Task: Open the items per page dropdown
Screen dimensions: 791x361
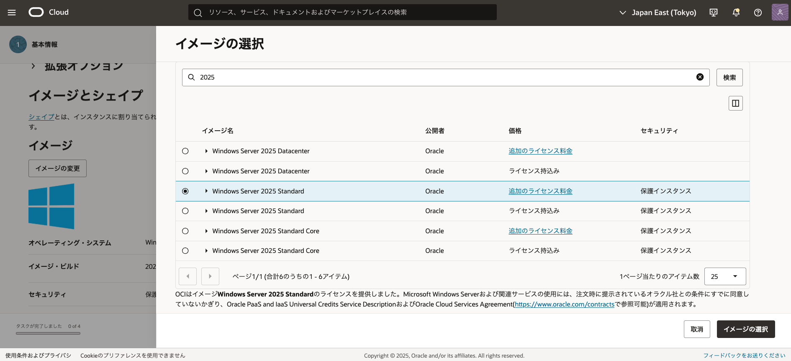Action: click(x=725, y=276)
